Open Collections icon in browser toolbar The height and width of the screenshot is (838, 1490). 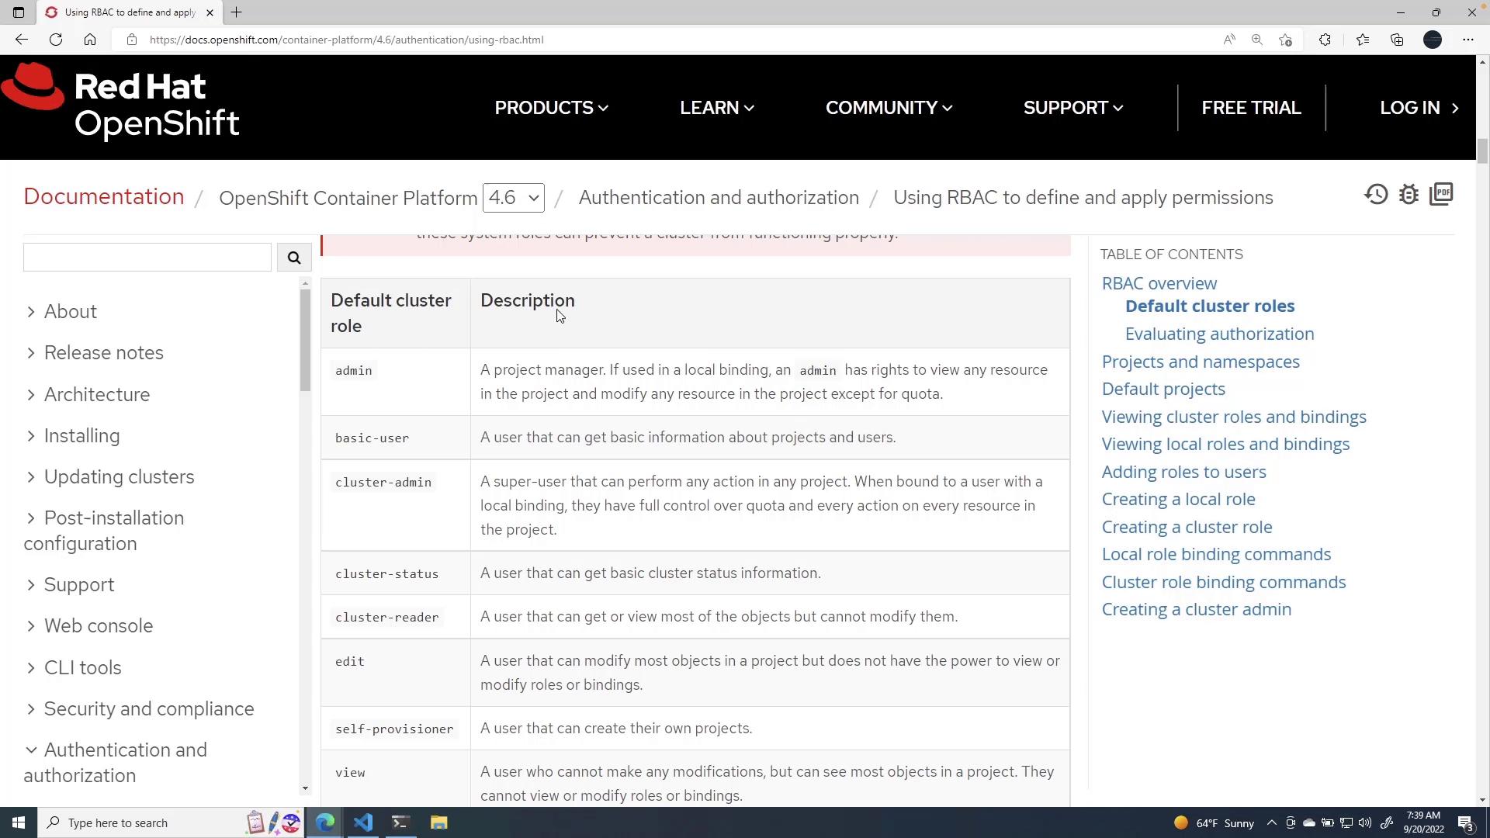(1397, 40)
